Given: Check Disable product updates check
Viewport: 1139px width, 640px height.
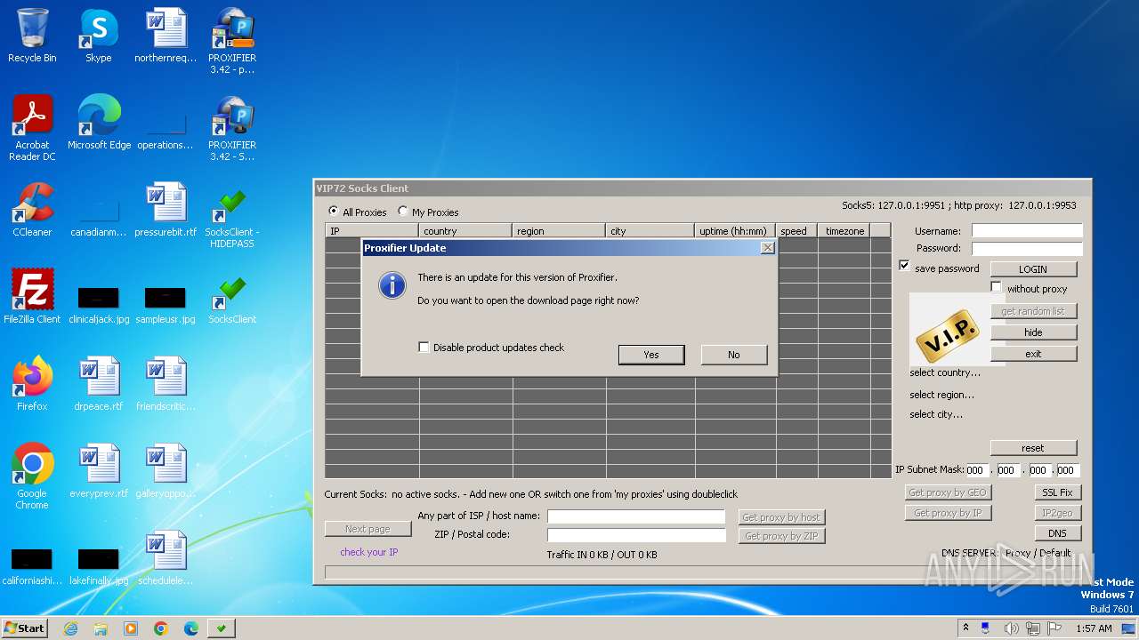Looking at the screenshot, I should click(x=424, y=348).
